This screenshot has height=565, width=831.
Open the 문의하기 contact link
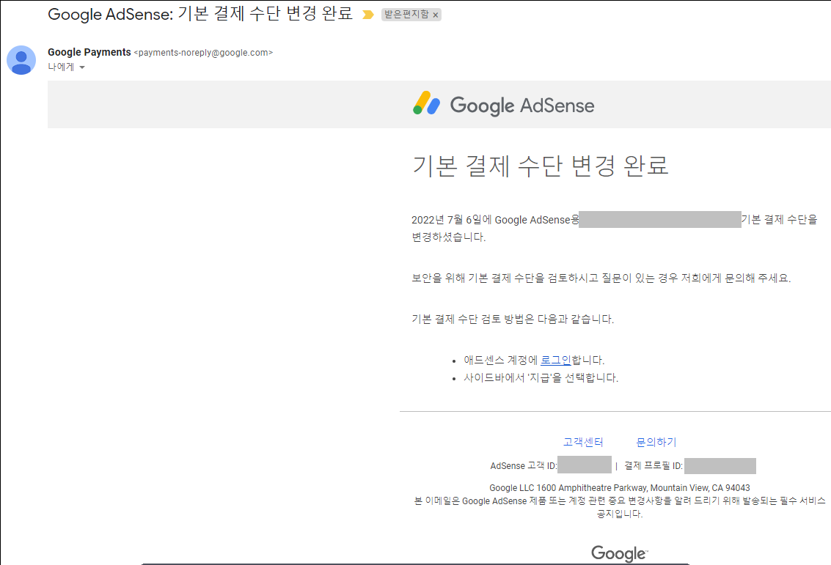pyautogui.click(x=656, y=442)
